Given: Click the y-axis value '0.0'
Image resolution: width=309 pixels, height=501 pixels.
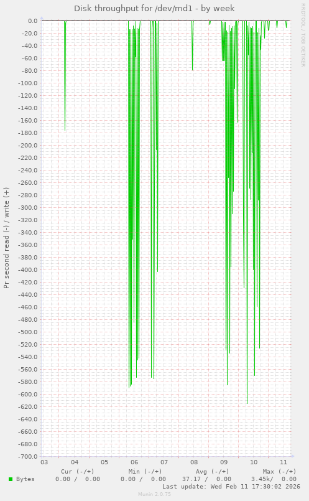Looking at the screenshot, I should coord(33,21).
